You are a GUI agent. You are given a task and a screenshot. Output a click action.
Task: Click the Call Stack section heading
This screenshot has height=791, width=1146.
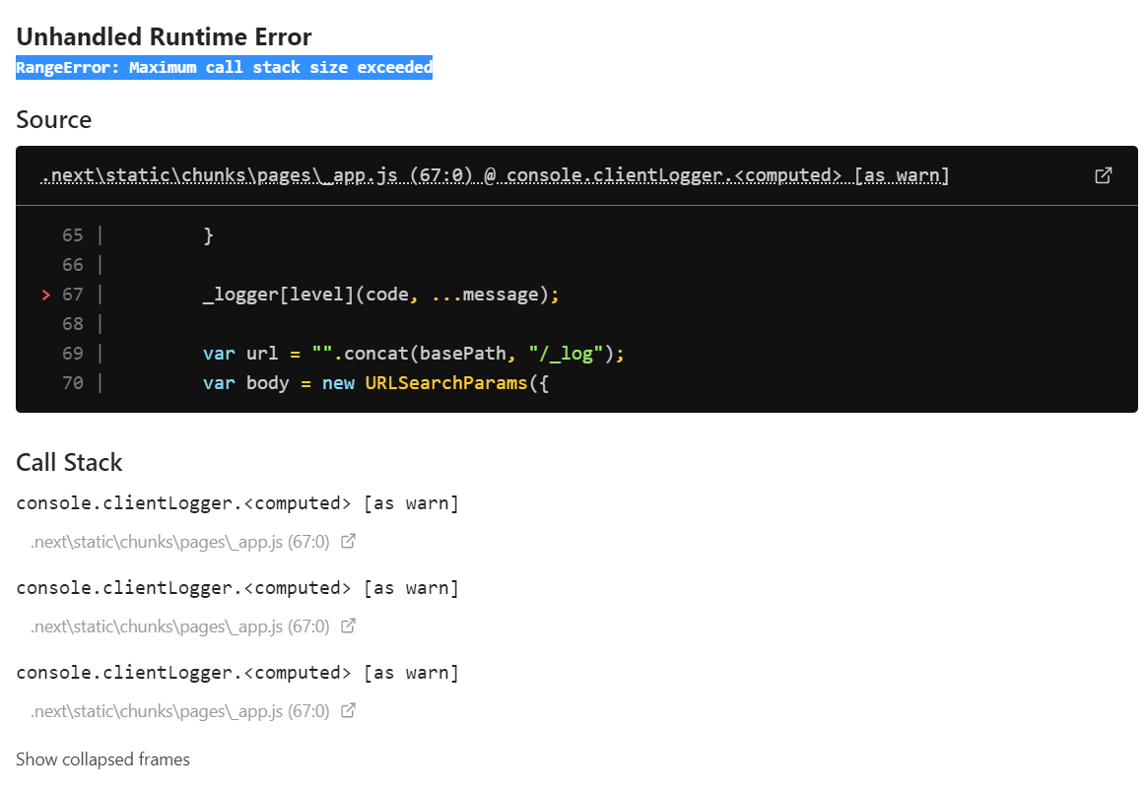click(68, 462)
